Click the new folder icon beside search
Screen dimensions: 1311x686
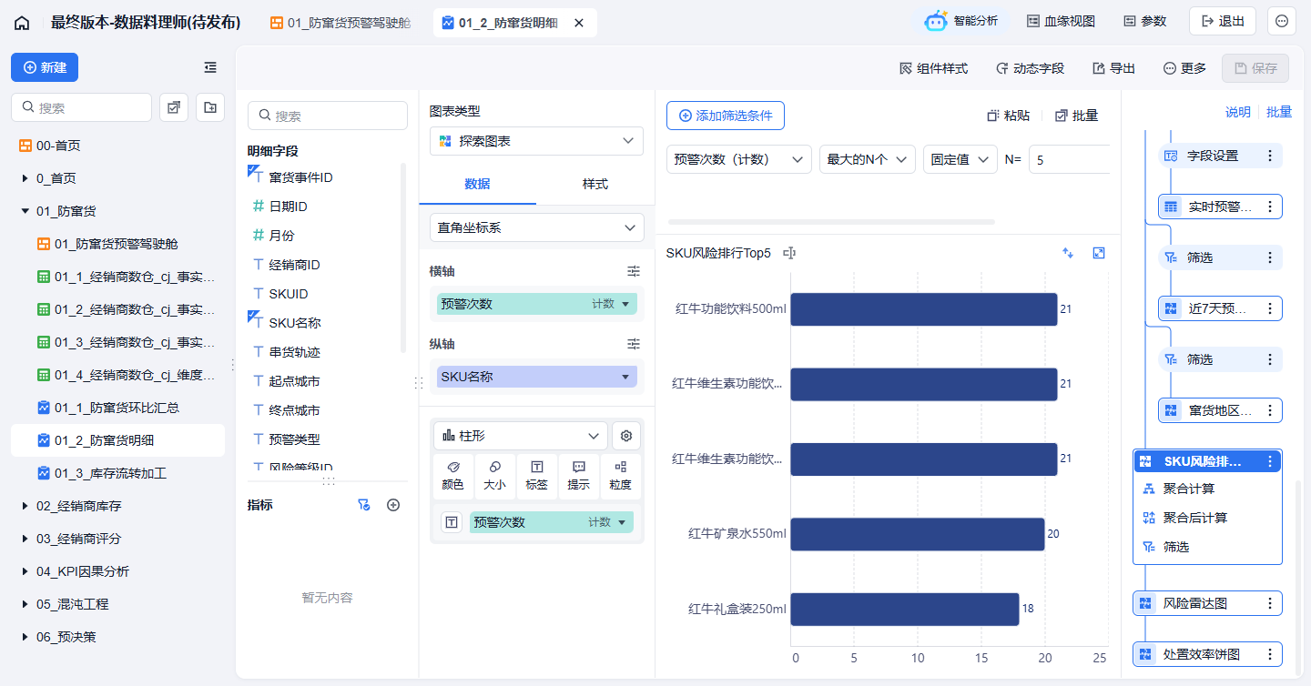(210, 107)
